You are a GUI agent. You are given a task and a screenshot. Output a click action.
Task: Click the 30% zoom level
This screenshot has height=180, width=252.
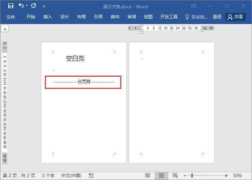(237, 175)
